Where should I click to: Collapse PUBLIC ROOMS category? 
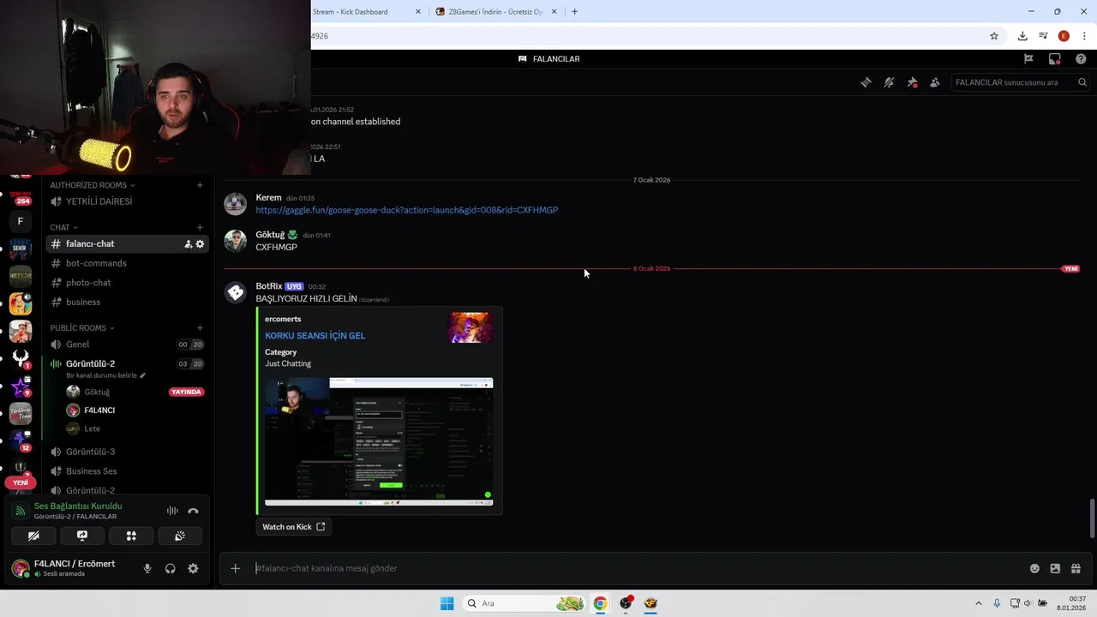(x=81, y=328)
